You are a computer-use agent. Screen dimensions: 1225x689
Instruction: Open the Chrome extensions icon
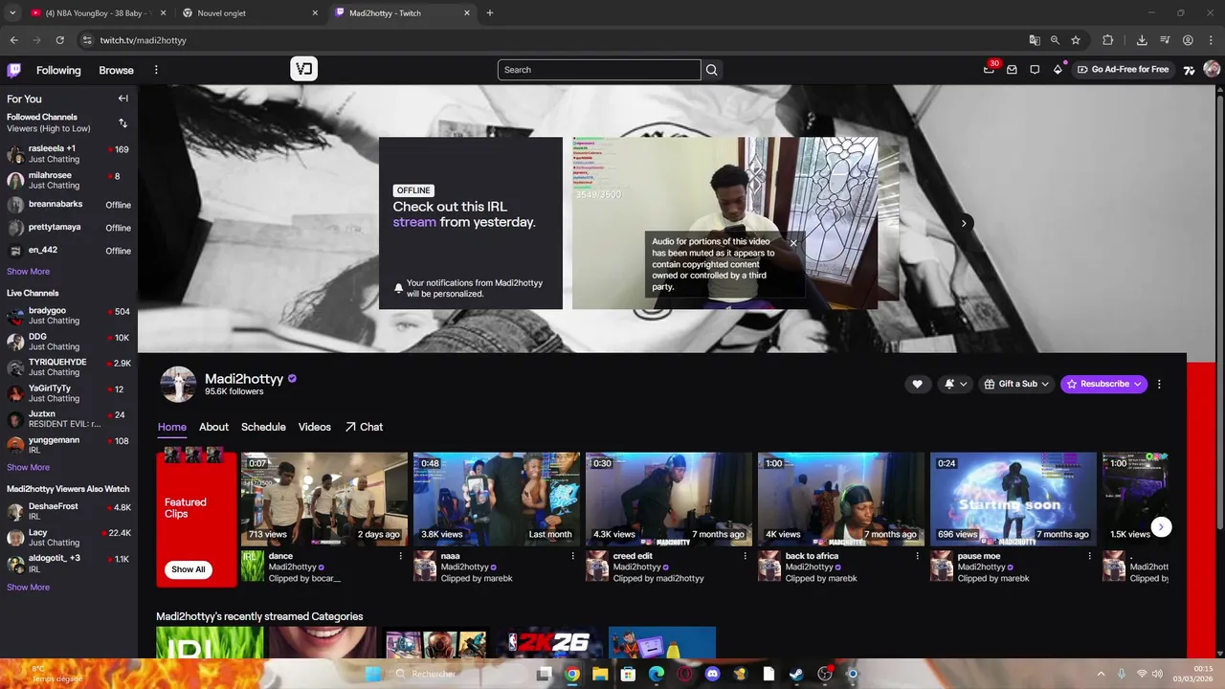(x=1108, y=40)
